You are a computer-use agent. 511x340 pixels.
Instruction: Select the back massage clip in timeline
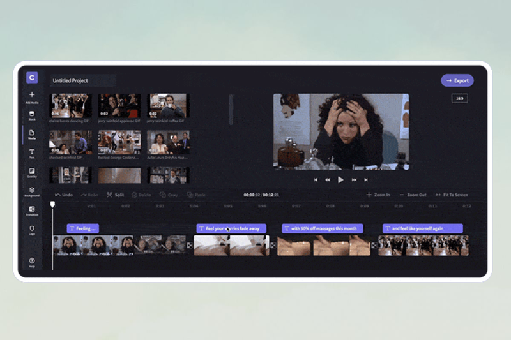pos(324,246)
